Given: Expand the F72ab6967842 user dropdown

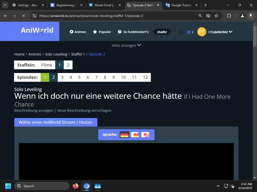Looking at the screenshot, I should [x=220, y=32].
